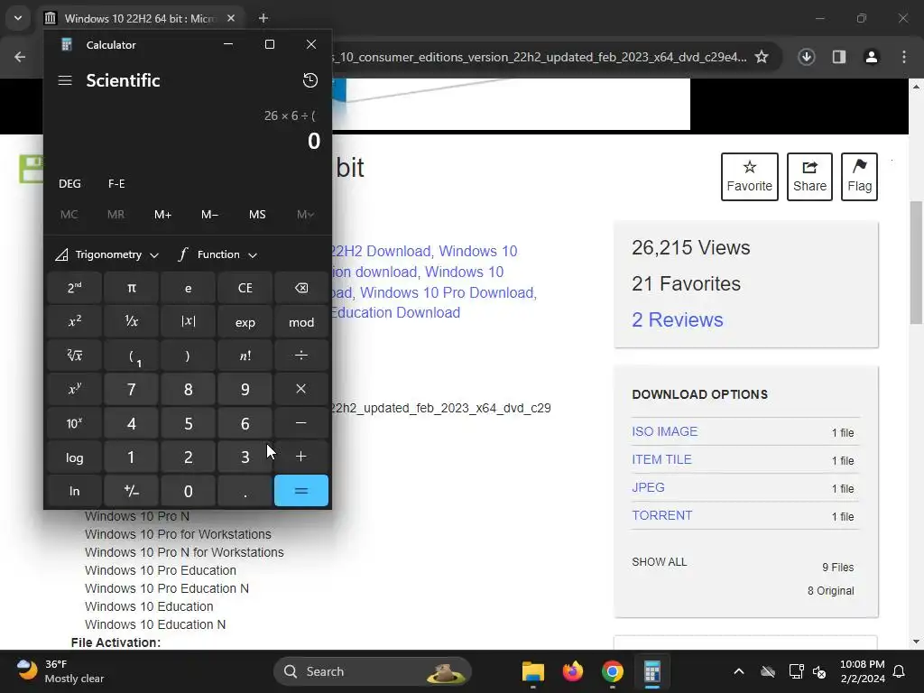Show hidden system tray icons
Image resolution: width=924 pixels, height=693 pixels.
pyautogui.click(x=738, y=671)
